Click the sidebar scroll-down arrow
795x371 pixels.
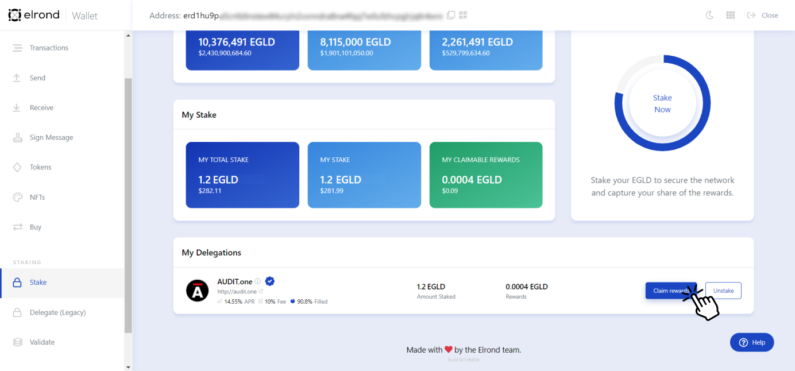click(128, 366)
